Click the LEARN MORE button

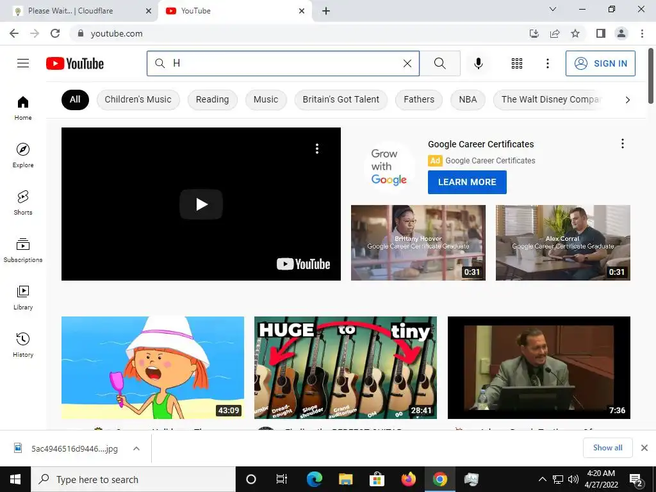point(467,182)
